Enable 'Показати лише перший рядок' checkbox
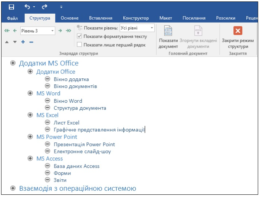 (x=79, y=45)
